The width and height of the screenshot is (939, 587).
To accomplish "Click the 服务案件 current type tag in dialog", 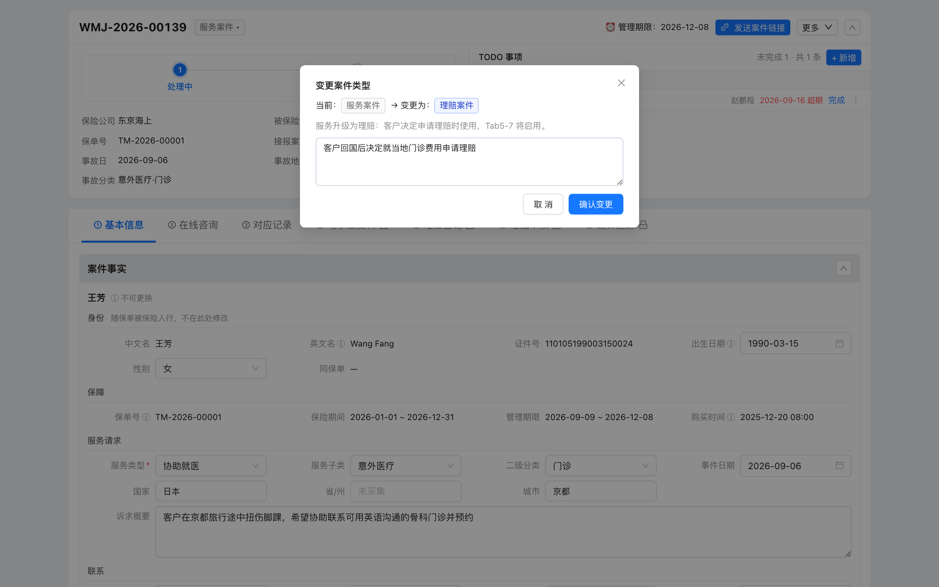I will coord(363,106).
